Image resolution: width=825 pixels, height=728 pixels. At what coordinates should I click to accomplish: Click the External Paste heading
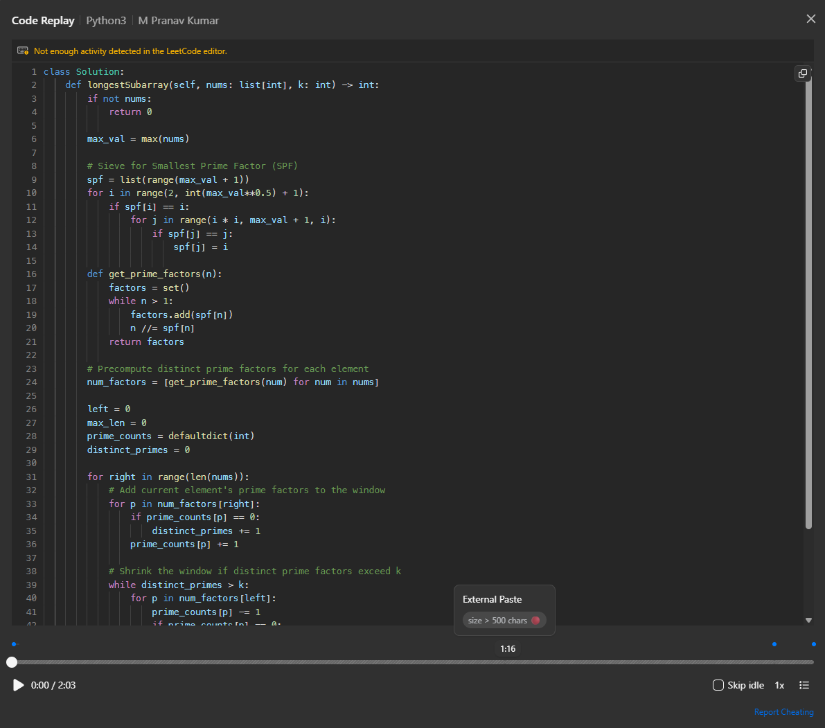492,599
